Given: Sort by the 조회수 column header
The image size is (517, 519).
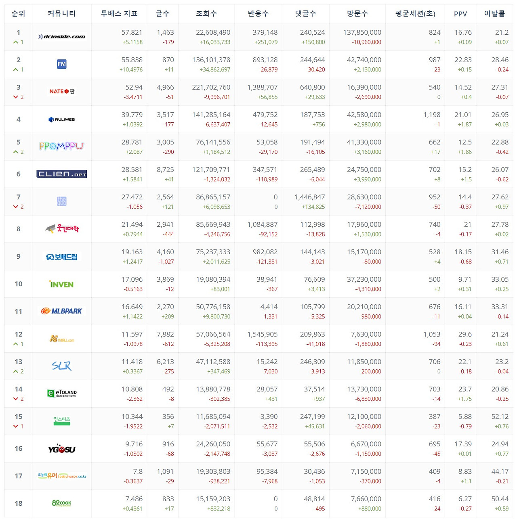Looking at the screenshot, I should [x=206, y=14].
